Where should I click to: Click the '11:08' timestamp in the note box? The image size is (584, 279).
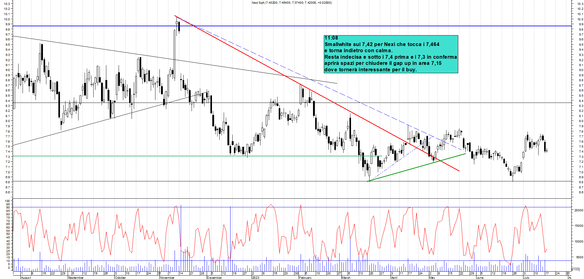(x=331, y=38)
